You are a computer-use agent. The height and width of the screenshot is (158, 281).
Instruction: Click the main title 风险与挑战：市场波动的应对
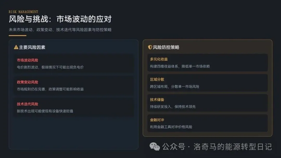(x=60, y=19)
